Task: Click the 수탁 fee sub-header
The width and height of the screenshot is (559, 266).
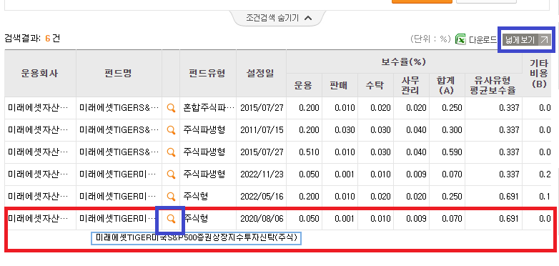Action: [x=375, y=85]
